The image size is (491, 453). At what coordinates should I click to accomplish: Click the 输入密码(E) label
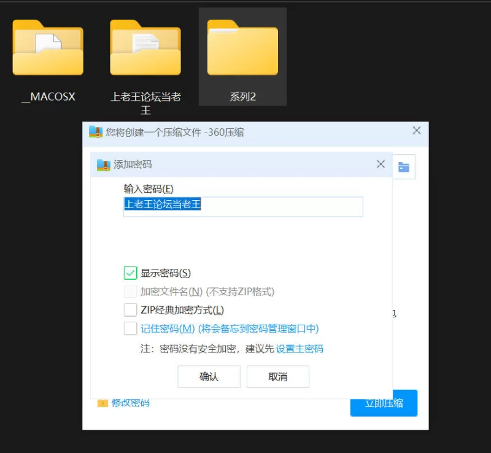point(149,189)
